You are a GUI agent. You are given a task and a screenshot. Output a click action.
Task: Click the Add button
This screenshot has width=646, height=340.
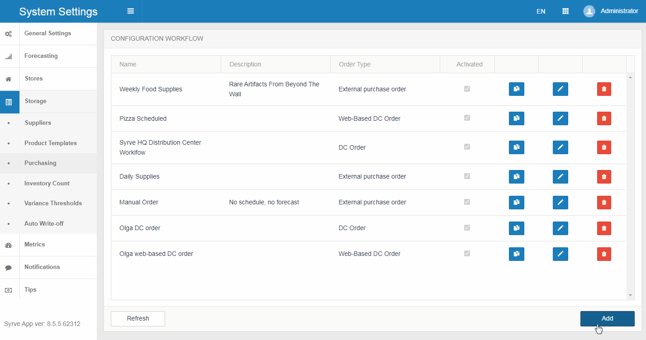pos(607,318)
